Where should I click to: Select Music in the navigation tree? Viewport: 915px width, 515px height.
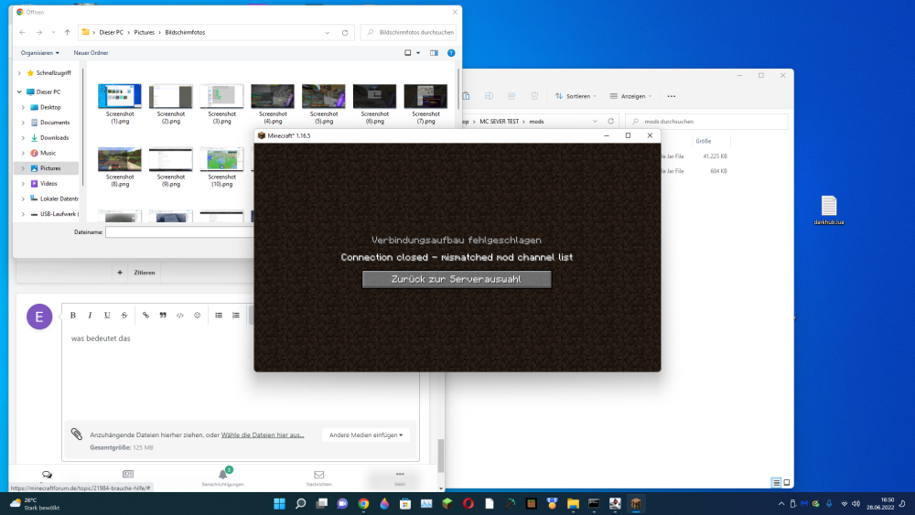pos(48,153)
